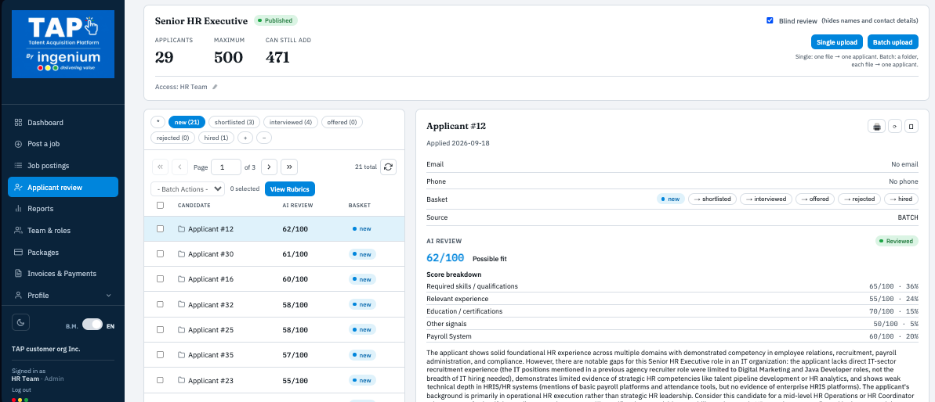
Task: Open Post a job page
Action: [x=63, y=144]
